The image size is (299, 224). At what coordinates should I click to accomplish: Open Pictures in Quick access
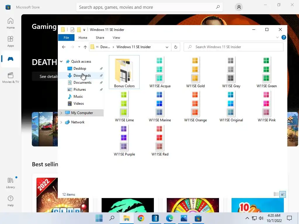click(79, 90)
